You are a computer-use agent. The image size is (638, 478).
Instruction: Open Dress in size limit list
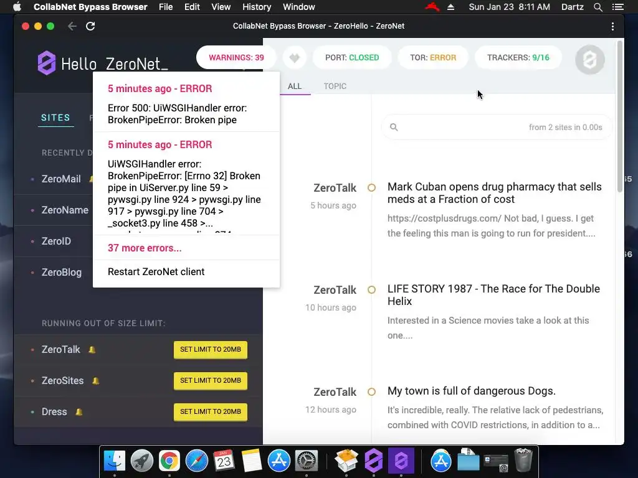coord(54,412)
